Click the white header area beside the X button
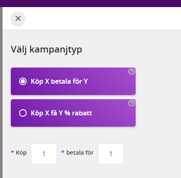Viewport: 181px width, 178px height. (103, 18)
